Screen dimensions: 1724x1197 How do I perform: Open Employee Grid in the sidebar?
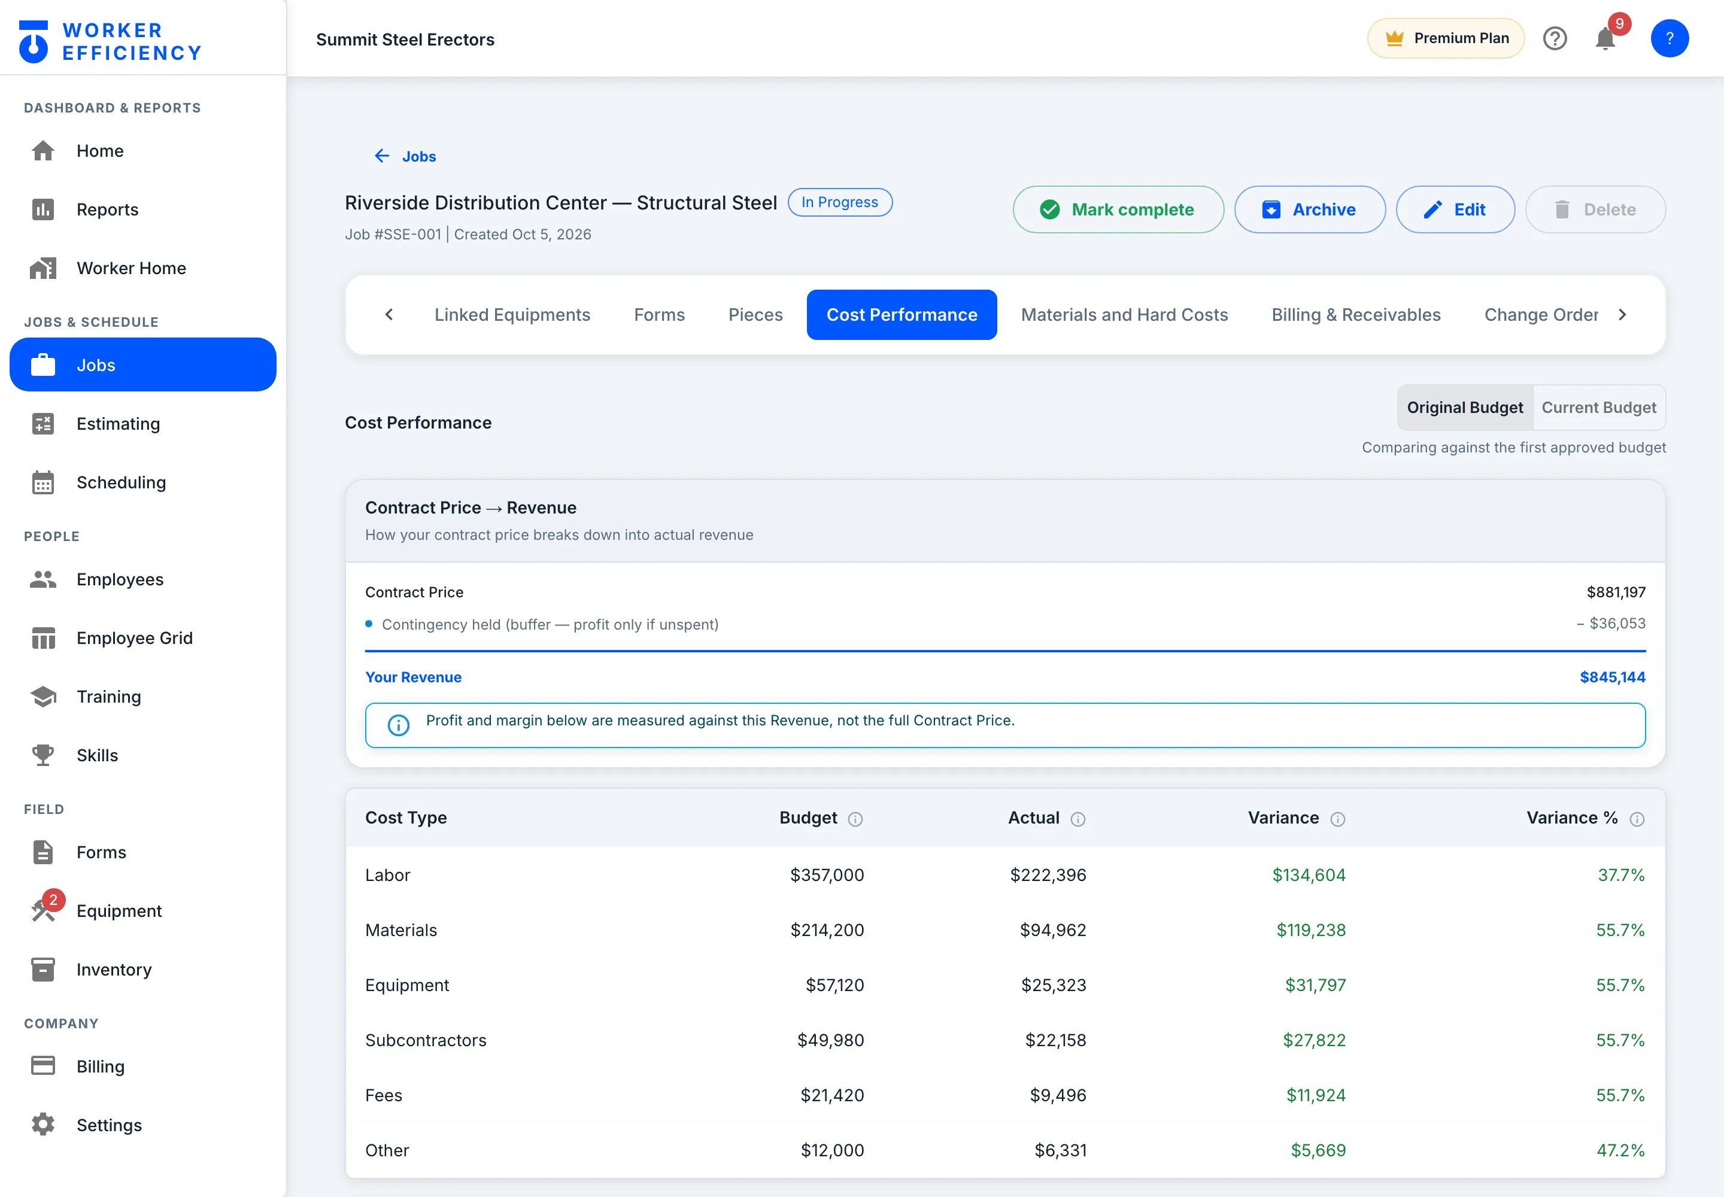142,637
